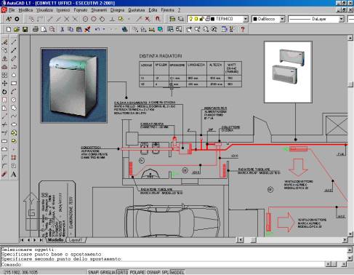This screenshot has height=275, width=354.
Task: Select the Circle draw tool
Action: click(14, 100)
